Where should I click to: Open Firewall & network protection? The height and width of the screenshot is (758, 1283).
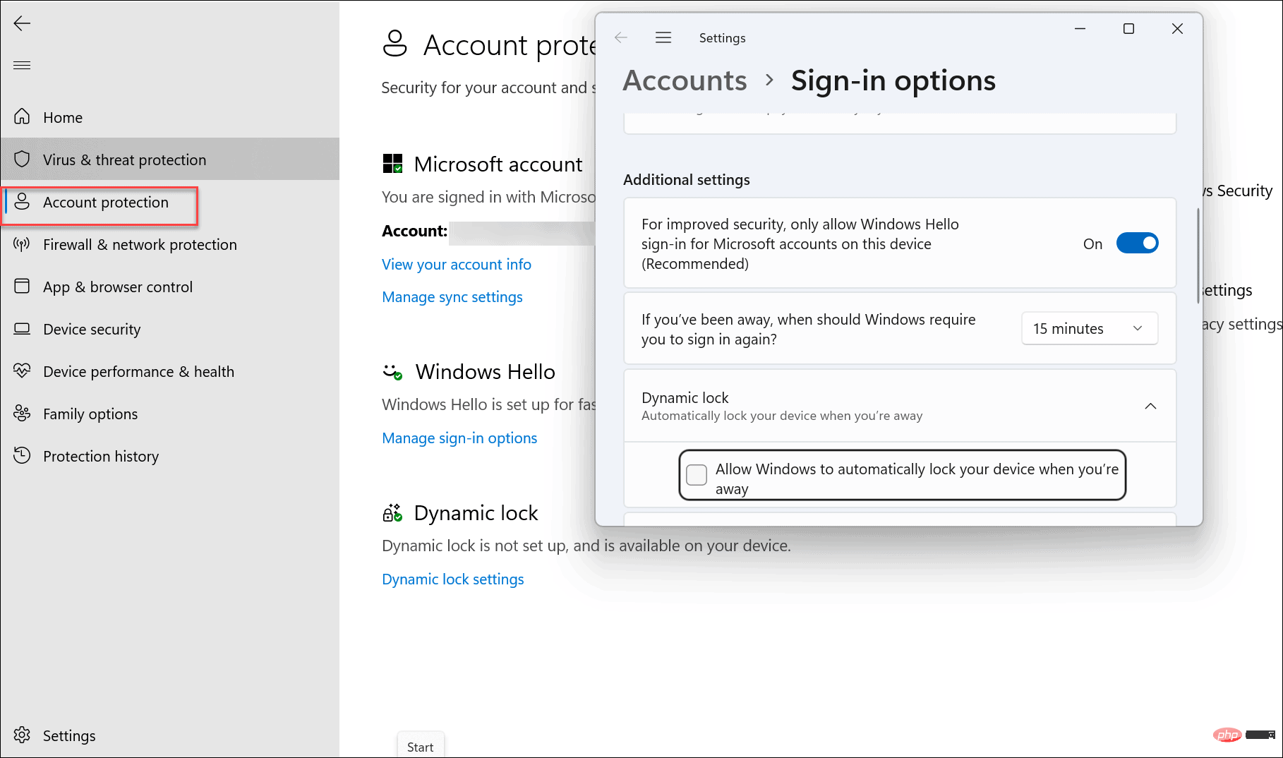pyautogui.click(x=139, y=244)
